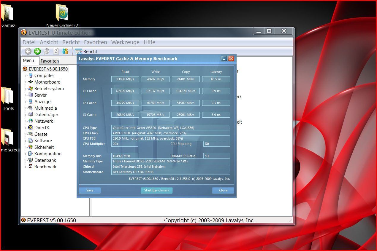Screen dimensions: 377x251
Task: Click the L3 Cache Read value 26849 MB/s
Action: tap(125, 115)
